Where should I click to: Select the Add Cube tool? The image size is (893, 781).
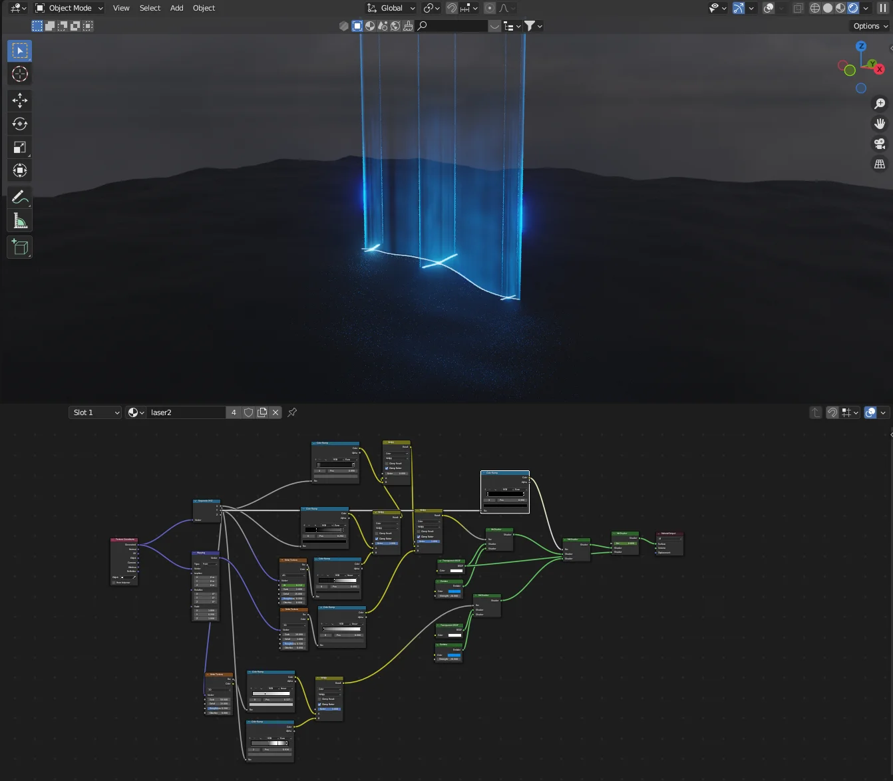19,247
